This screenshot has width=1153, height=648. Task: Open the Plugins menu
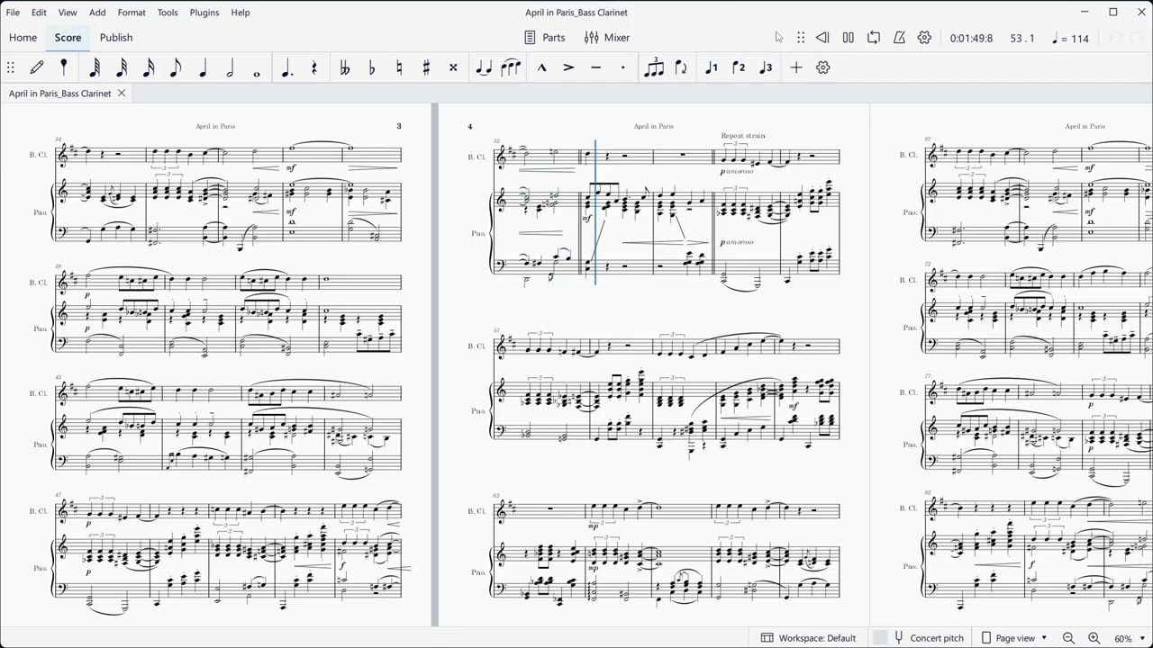point(204,13)
